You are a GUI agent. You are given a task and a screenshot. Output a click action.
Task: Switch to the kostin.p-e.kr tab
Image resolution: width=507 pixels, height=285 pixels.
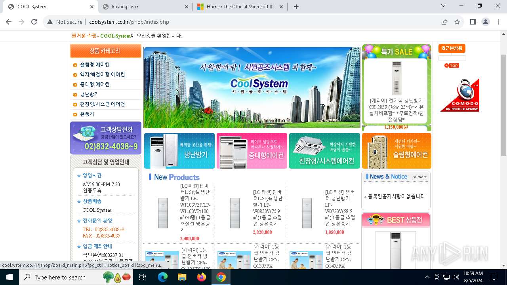145,7
